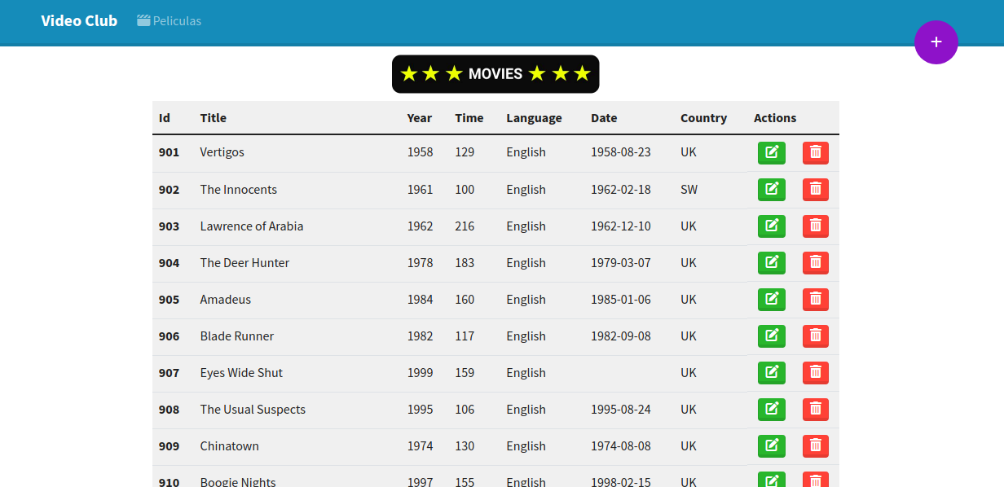Click the Blade Runner title
This screenshot has height=487, width=1004.
tap(237, 336)
